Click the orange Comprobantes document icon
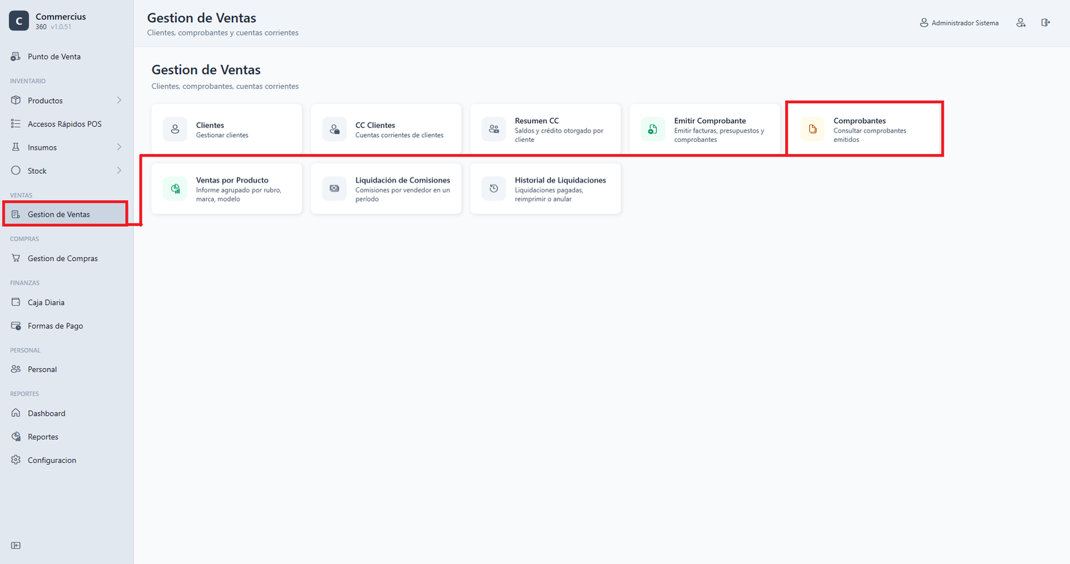 click(x=813, y=129)
